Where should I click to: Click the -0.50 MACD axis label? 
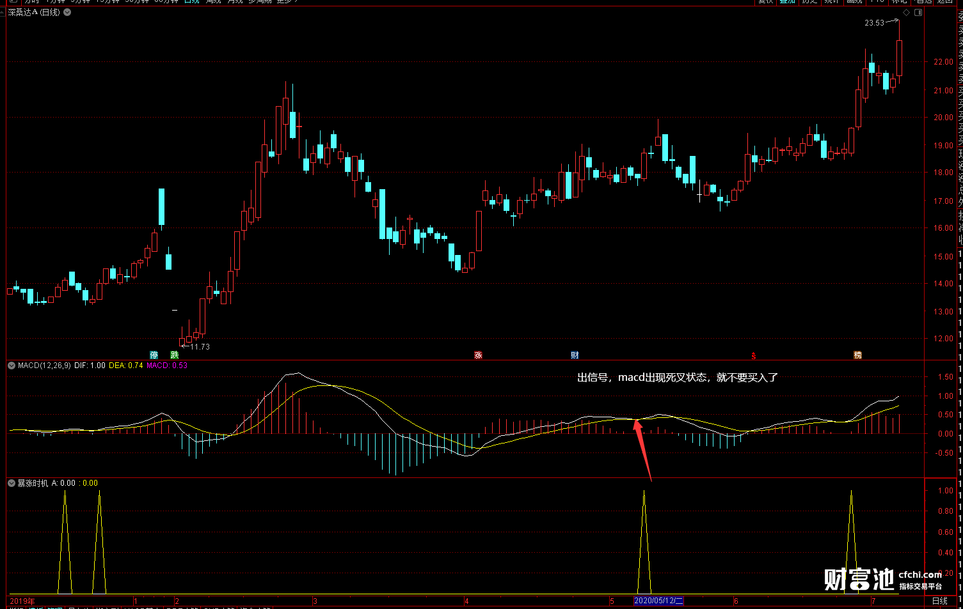click(x=944, y=453)
